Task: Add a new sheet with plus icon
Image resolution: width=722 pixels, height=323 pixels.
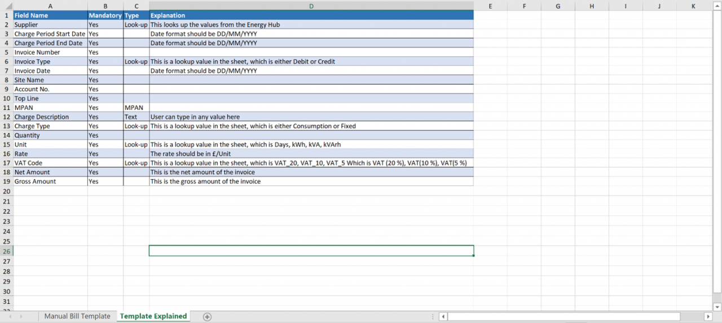Action: [207, 317]
